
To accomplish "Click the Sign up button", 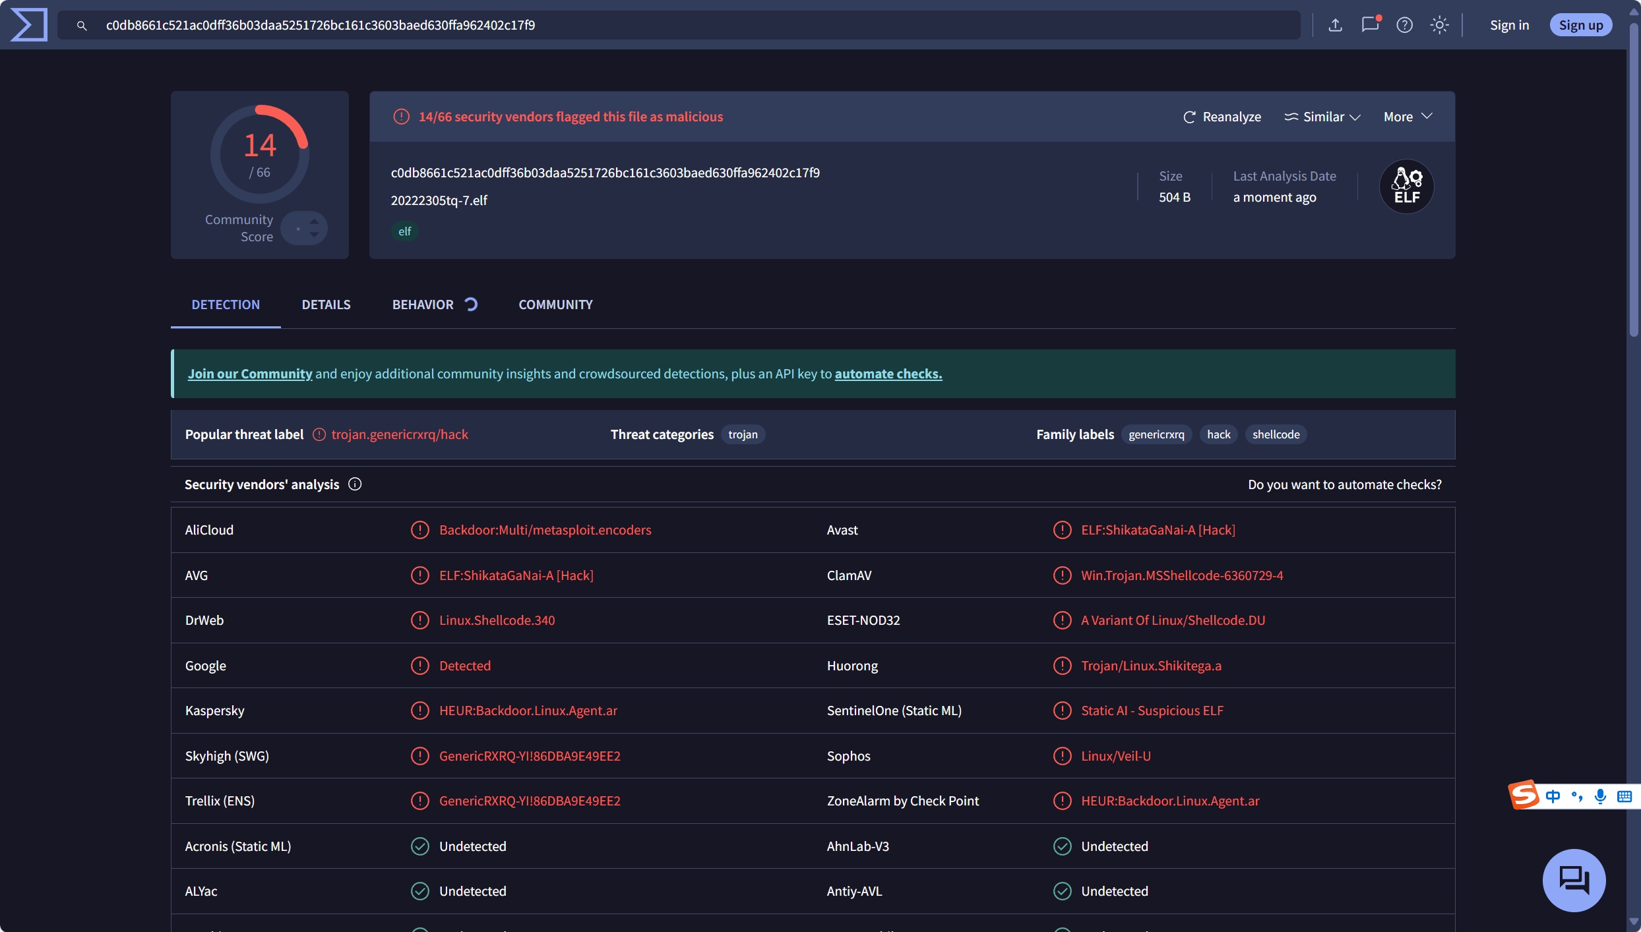I will [1580, 25].
